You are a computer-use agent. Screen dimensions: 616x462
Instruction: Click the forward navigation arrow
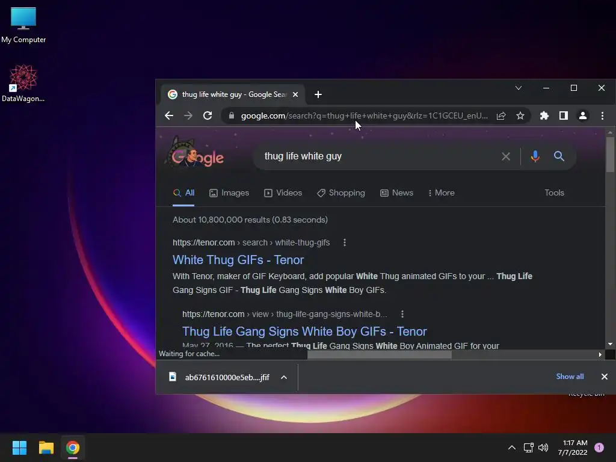coord(188,115)
